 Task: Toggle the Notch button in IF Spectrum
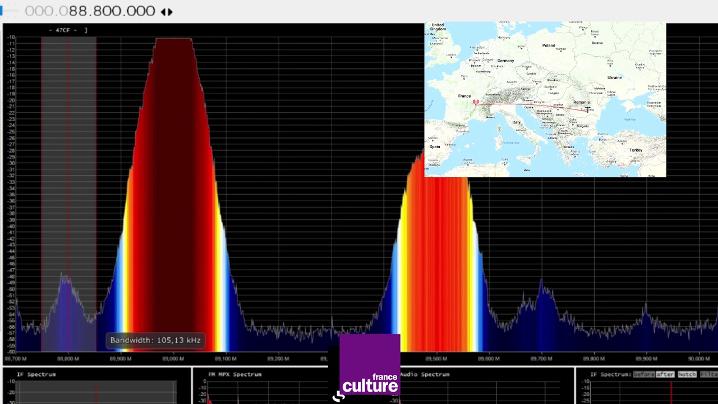(x=687, y=374)
